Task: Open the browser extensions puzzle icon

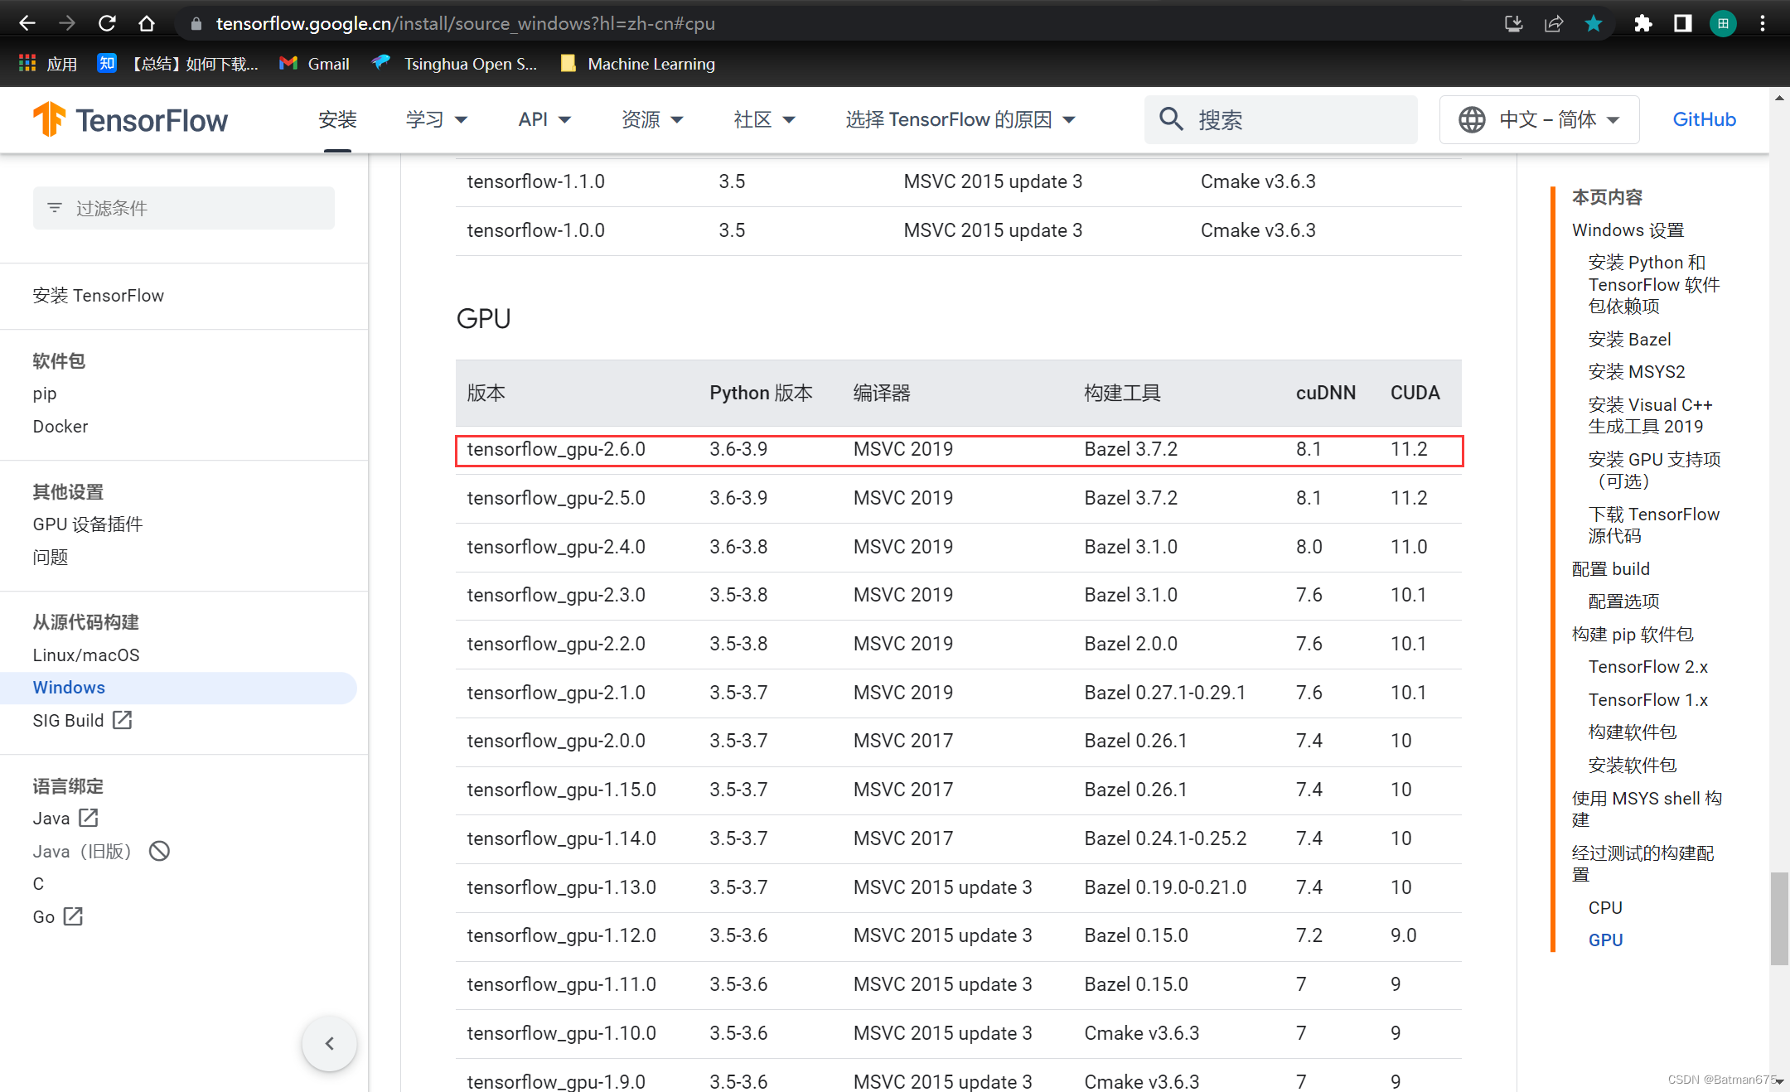Action: [x=1642, y=23]
